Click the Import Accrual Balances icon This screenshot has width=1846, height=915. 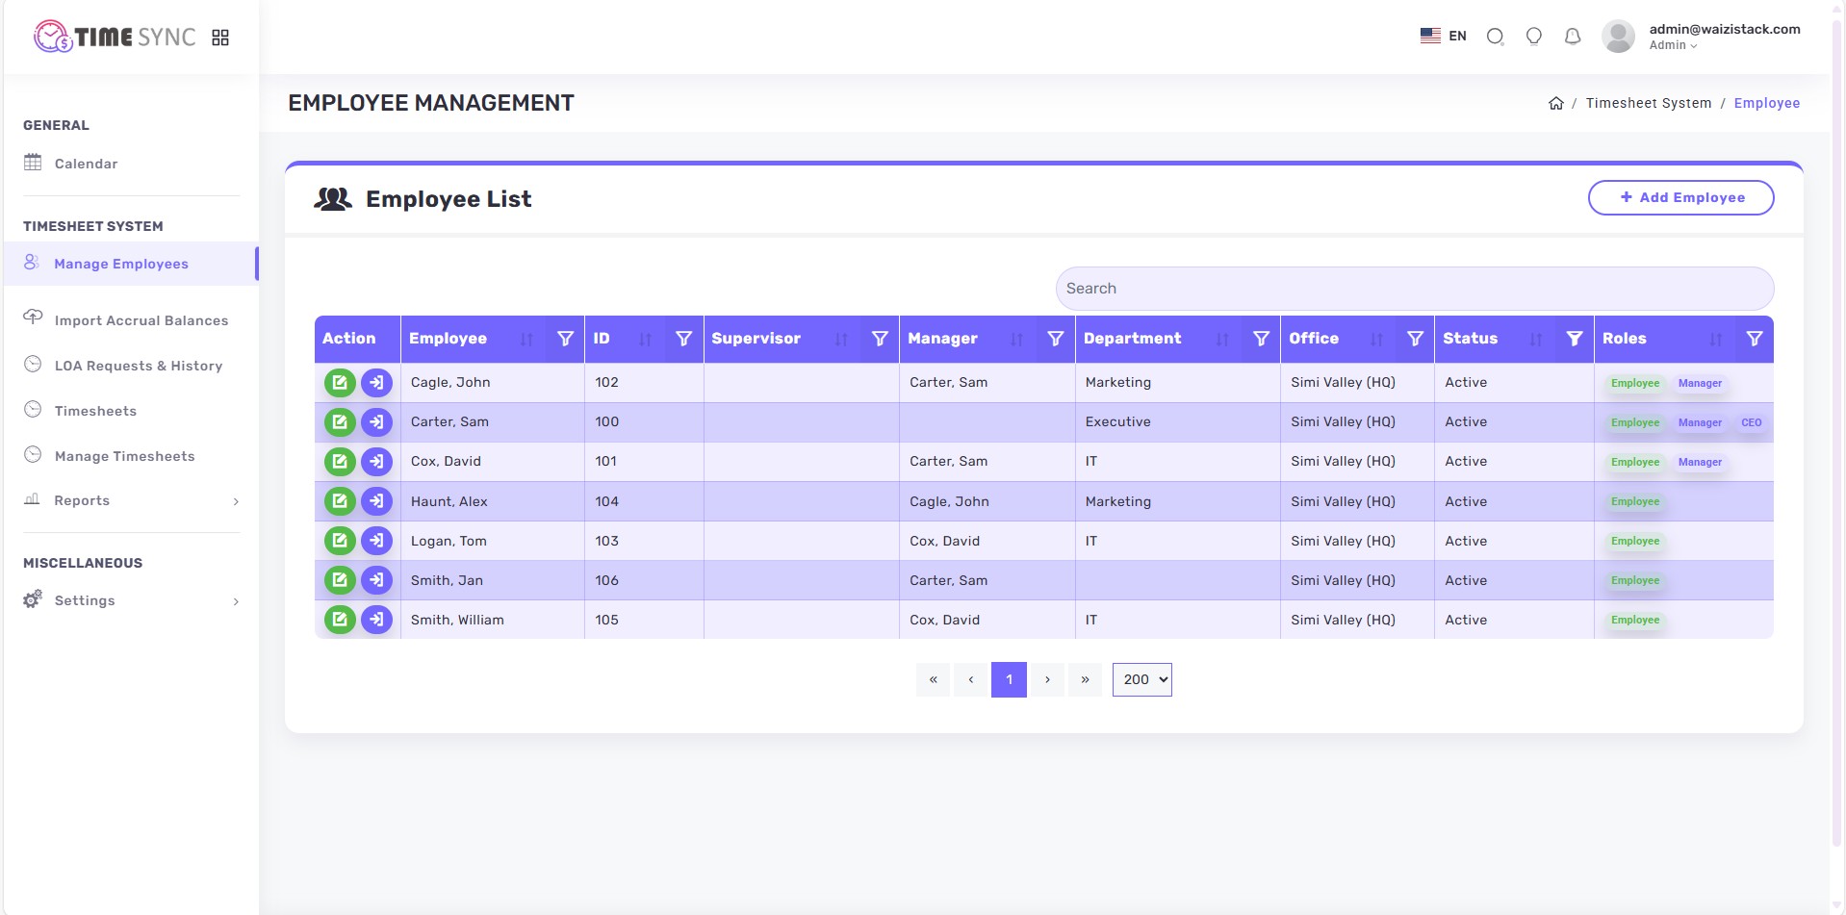click(x=33, y=318)
